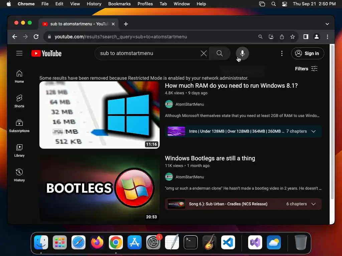
Task: Click Chrome's forward arrow
Action: tap(25, 37)
